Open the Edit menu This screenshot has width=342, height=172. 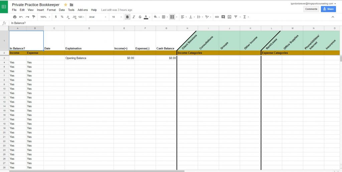[22, 10]
